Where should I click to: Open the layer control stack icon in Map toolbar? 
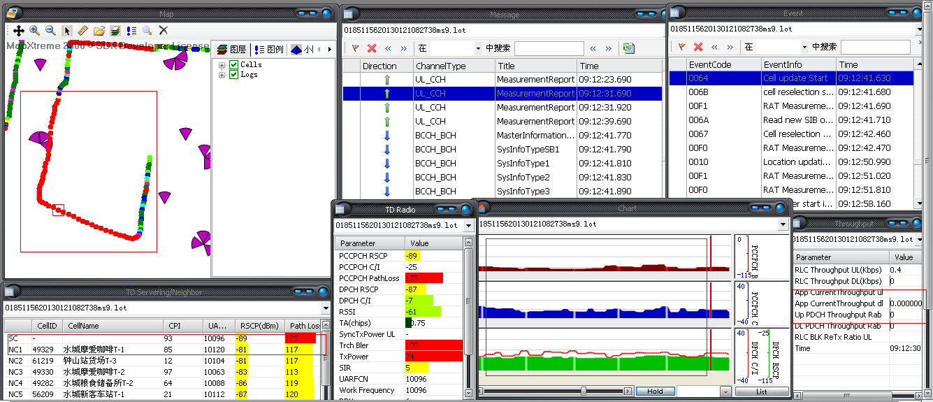click(x=115, y=31)
